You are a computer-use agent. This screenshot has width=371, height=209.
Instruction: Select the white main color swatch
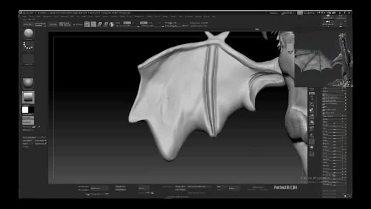pyautogui.click(x=25, y=110)
